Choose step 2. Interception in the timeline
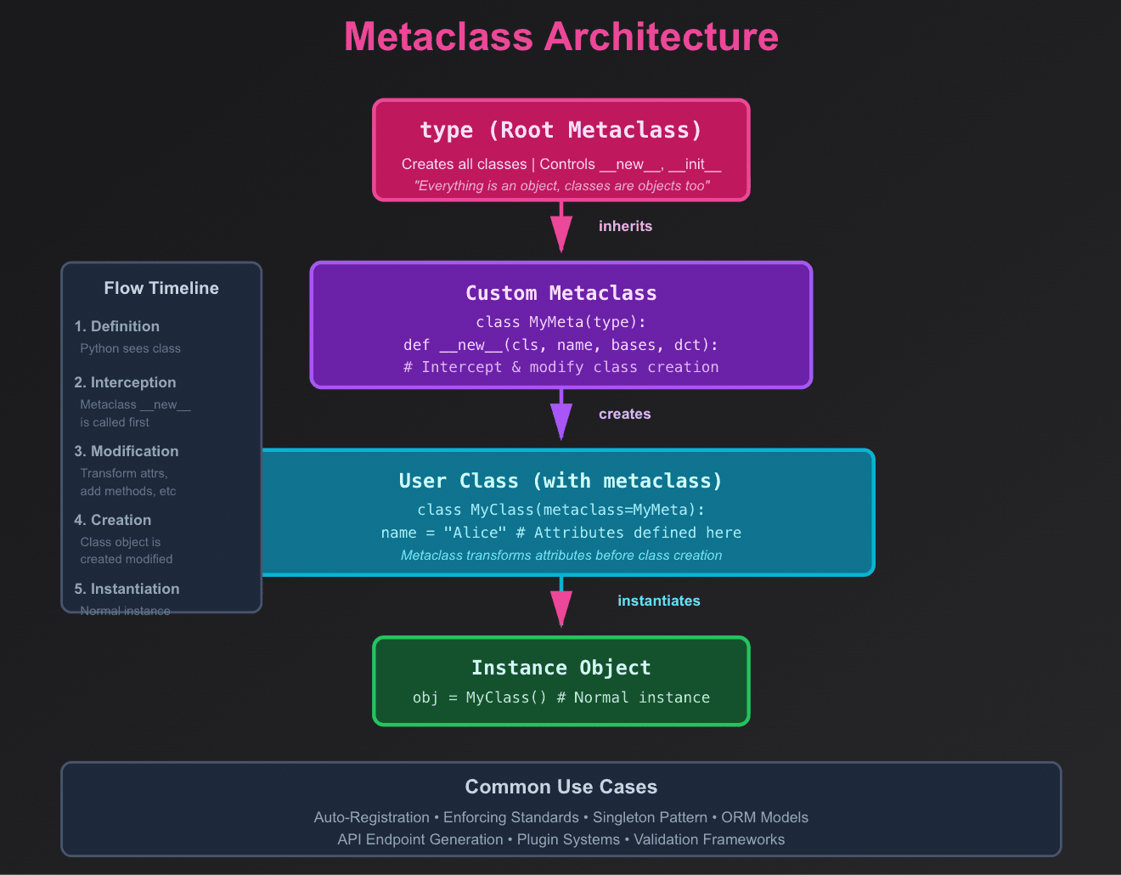 pyautogui.click(x=125, y=382)
